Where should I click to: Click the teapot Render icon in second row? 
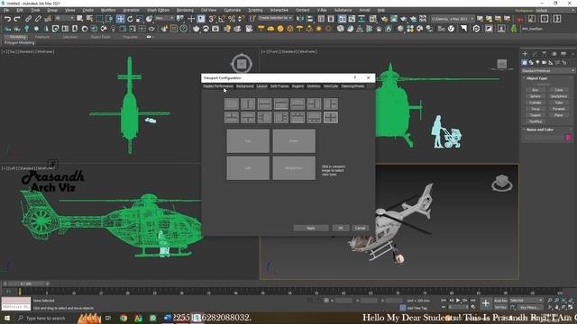197,29
